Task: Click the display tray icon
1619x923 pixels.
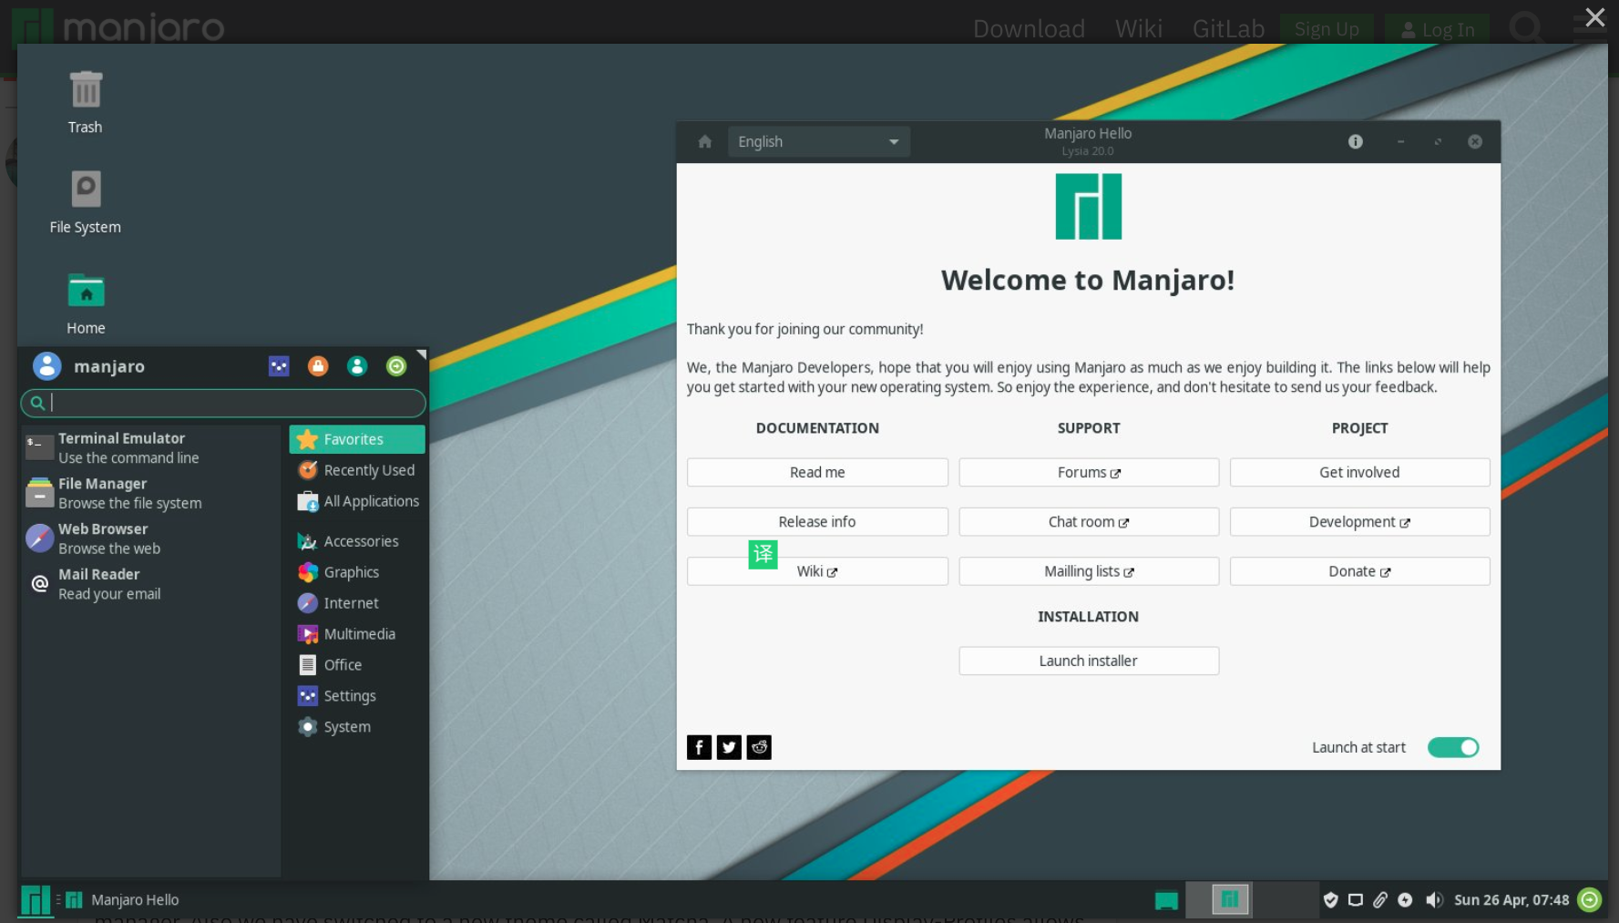Action: click(x=1356, y=900)
